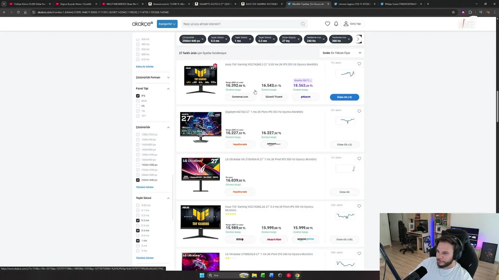The width and height of the screenshot is (499, 280).
Task: Switch to the GIGABYTE GS27Q X browser tab
Action: point(216,4)
